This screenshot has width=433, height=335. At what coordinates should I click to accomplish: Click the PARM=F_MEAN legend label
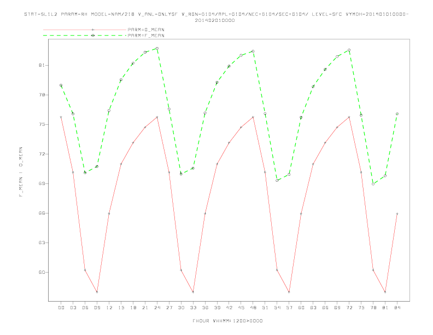[146, 36]
